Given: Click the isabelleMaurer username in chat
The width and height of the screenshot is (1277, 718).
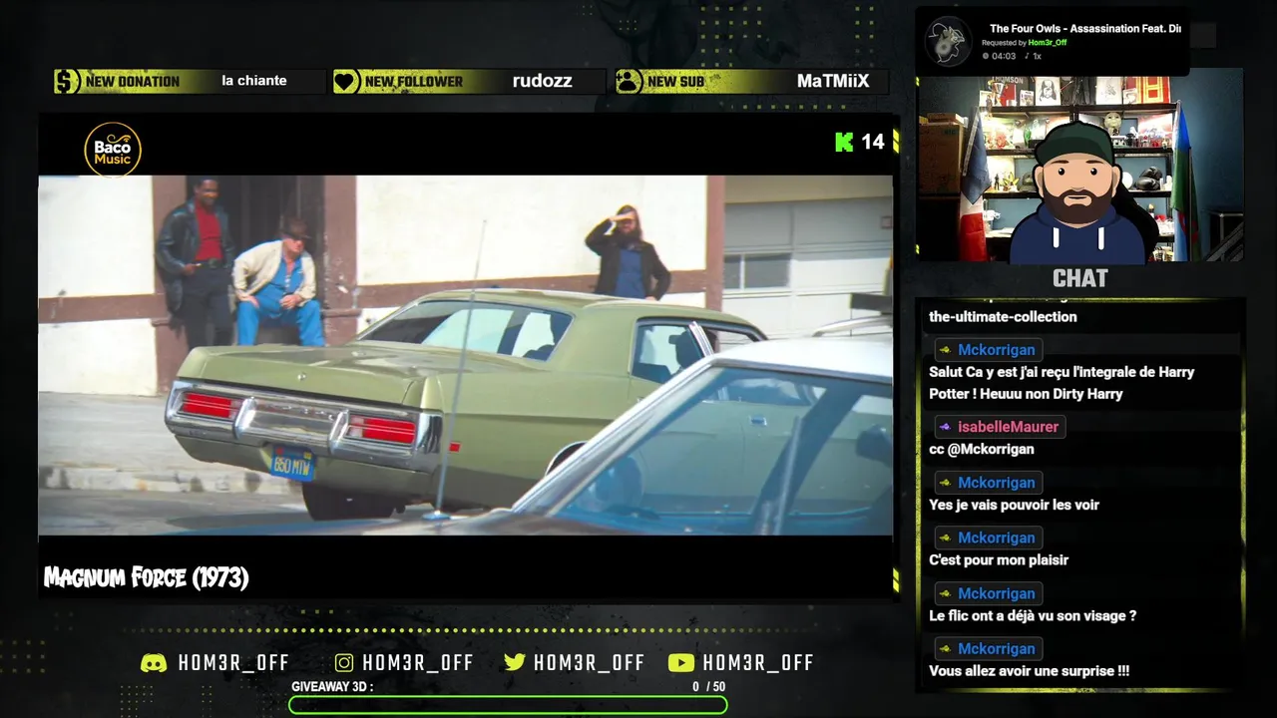Looking at the screenshot, I should pyautogui.click(x=1008, y=427).
